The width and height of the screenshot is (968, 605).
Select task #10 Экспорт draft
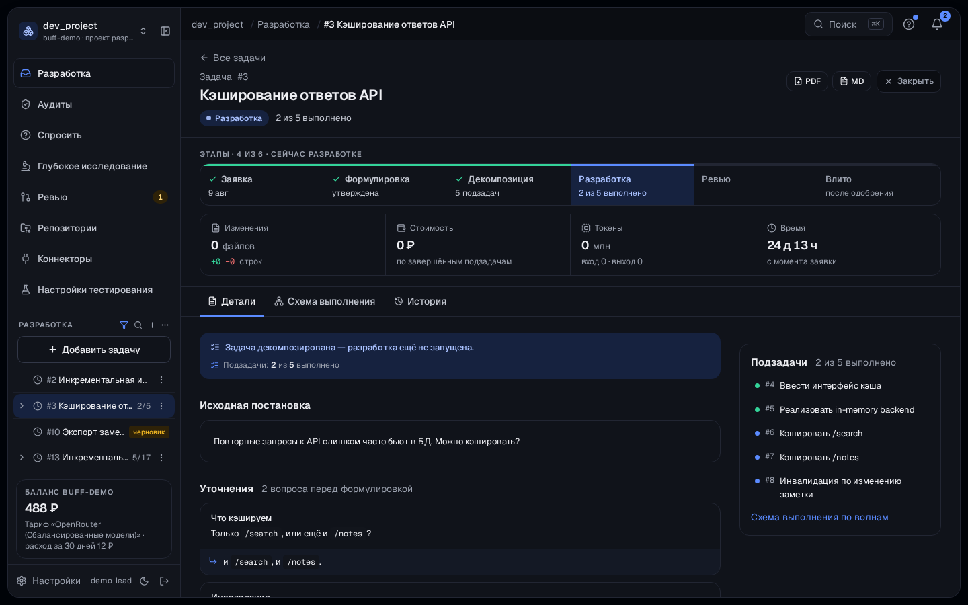tap(94, 432)
